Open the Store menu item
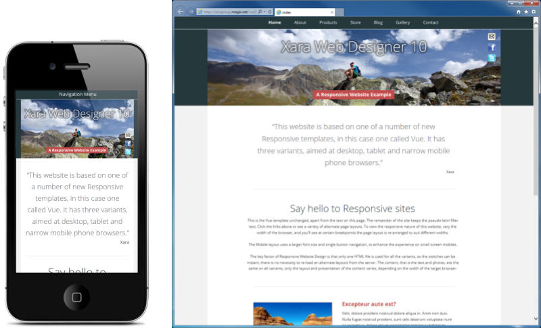541x328 pixels. click(x=356, y=22)
